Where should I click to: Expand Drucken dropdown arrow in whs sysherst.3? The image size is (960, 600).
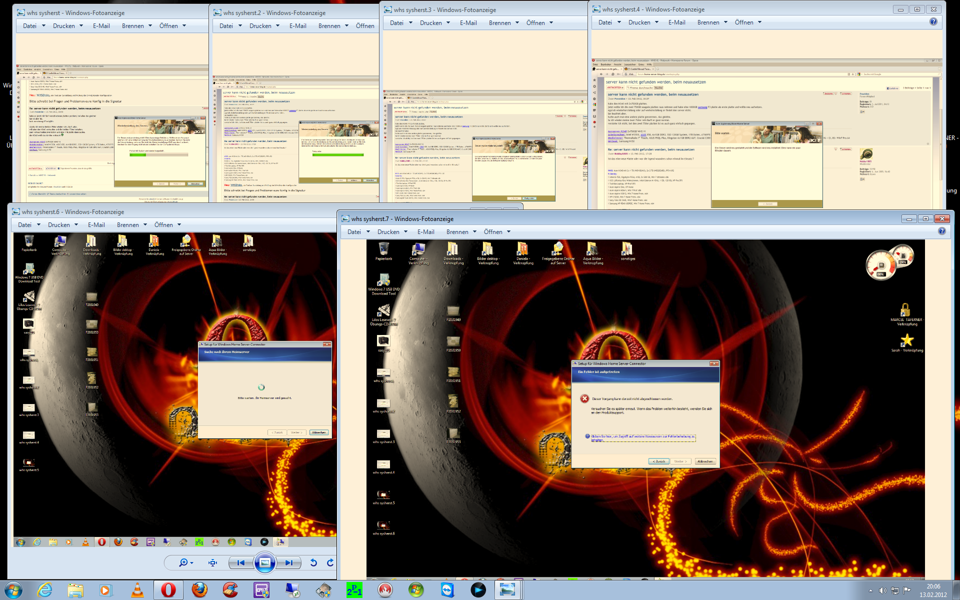[448, 23]
